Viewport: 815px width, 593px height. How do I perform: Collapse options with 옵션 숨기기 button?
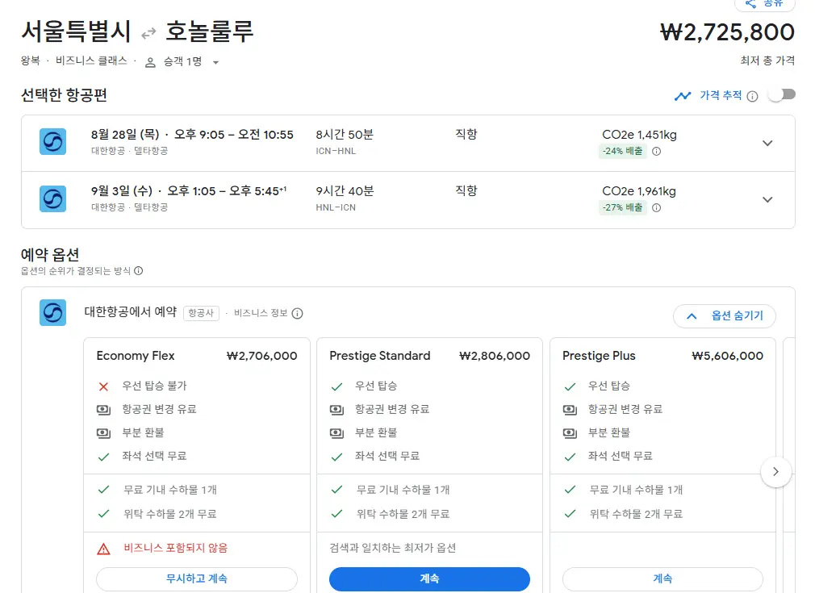724,316
